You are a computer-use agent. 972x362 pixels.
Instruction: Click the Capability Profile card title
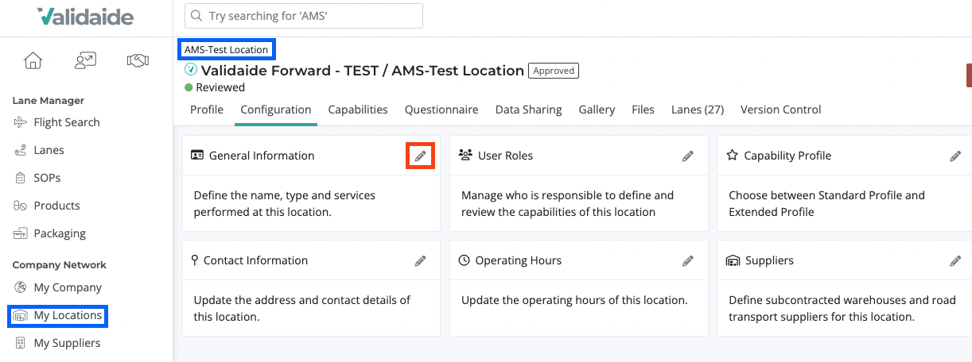point(787,156)
